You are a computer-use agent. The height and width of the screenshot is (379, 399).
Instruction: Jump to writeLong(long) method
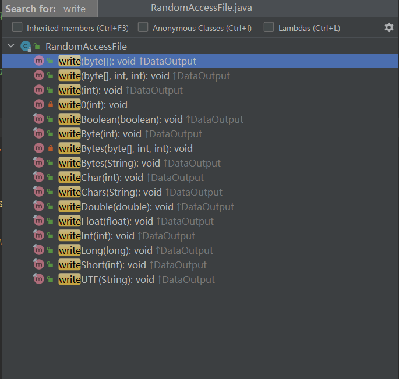pyautogui.click(x=200, y=250)
